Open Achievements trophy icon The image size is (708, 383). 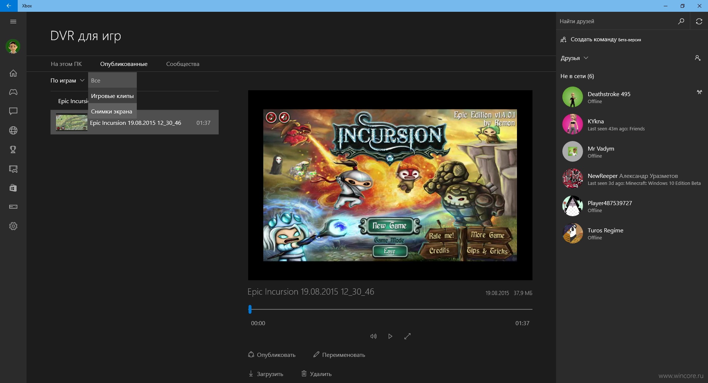(x=13, y=150)
